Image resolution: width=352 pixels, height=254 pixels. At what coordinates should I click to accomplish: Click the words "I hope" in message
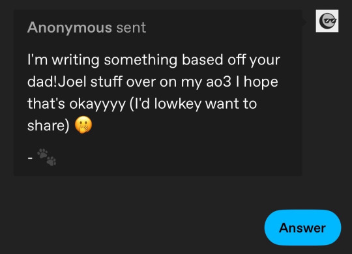point(257,81)
